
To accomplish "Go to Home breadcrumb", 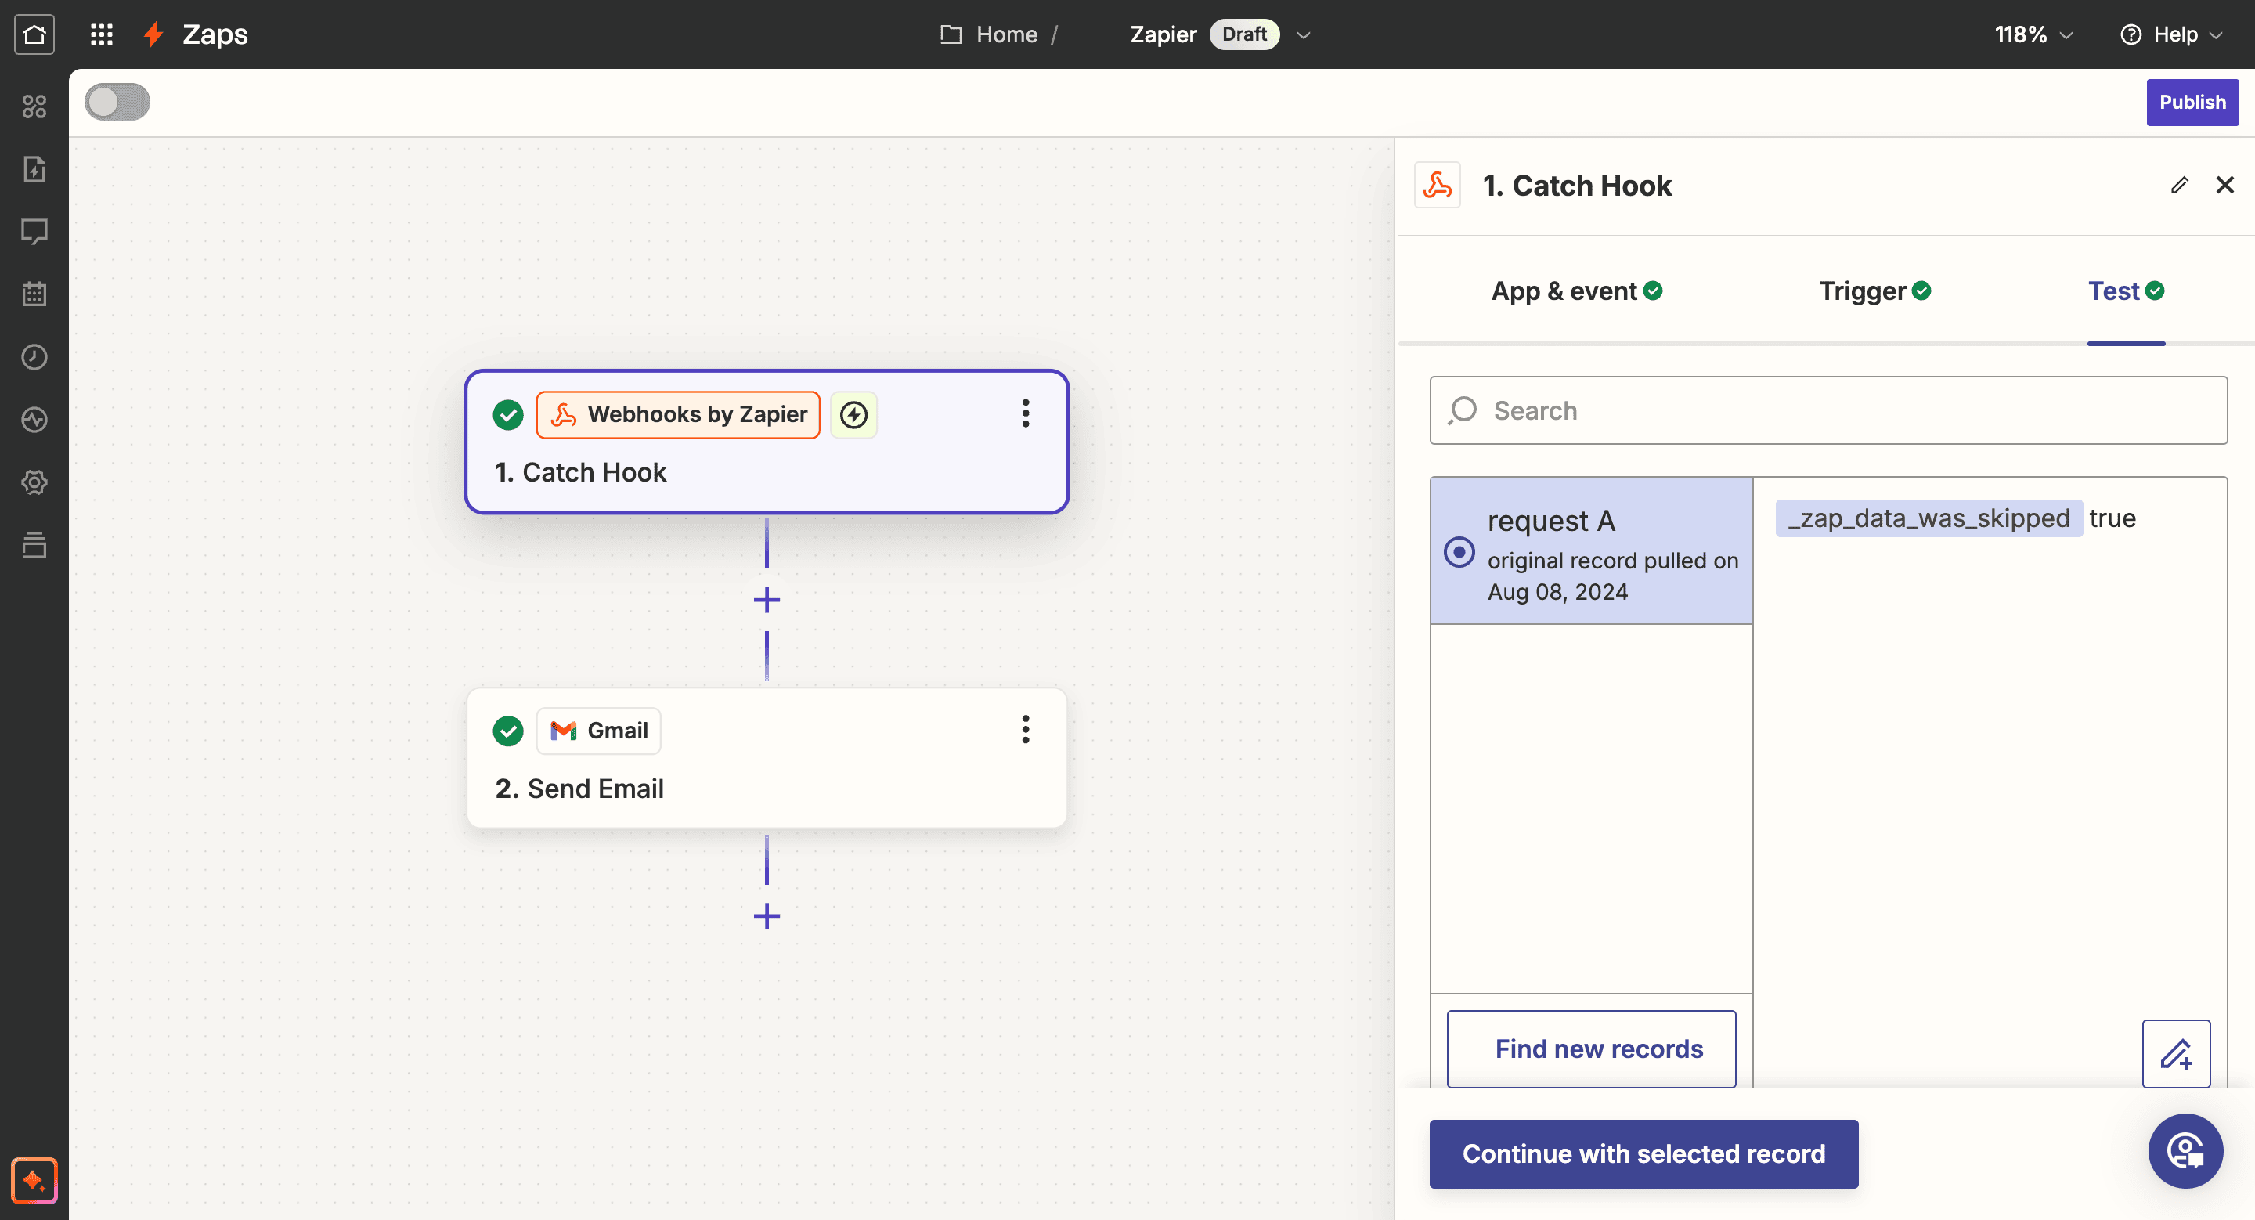I will 1007,34.
